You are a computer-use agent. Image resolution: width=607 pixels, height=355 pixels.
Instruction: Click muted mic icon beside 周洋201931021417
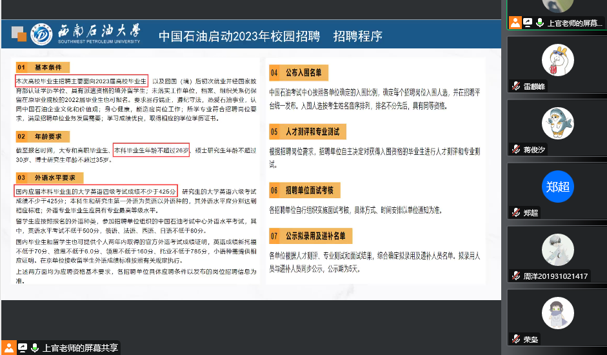pyautogui.click(x=515, y=276)
